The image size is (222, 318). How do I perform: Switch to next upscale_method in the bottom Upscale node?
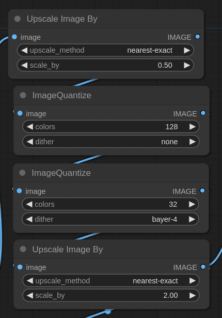point(192,281)
